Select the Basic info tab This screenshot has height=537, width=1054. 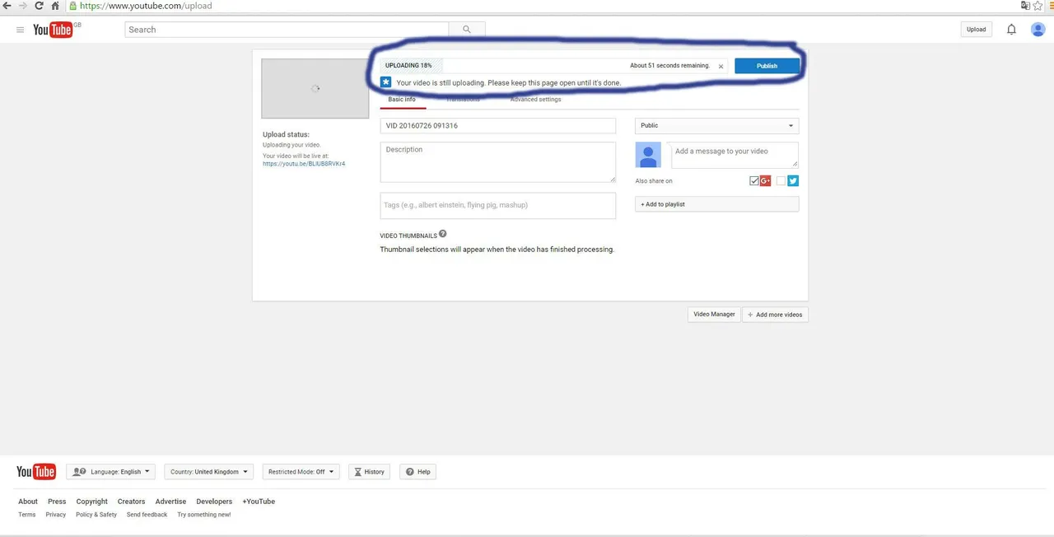[402, 100]
